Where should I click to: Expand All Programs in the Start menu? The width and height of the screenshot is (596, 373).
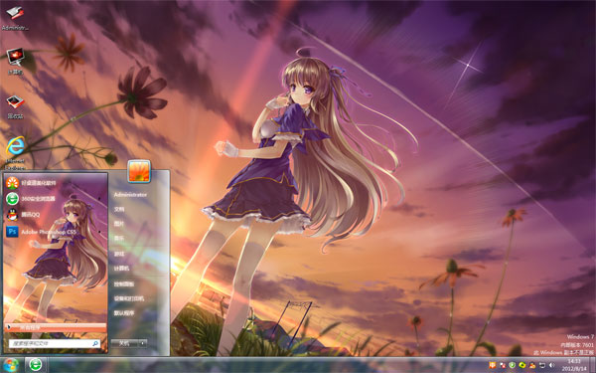(56, 327)
